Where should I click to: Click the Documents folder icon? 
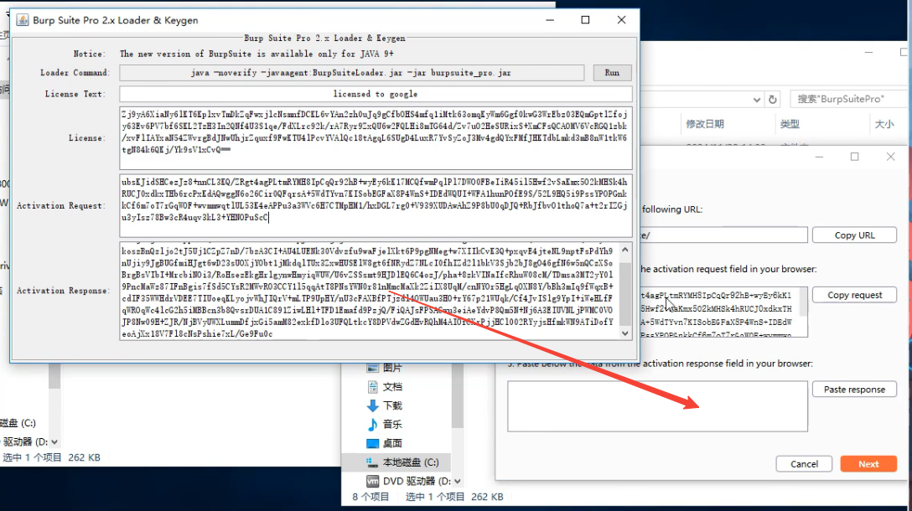pyautogui.click(x=373, y=386)
